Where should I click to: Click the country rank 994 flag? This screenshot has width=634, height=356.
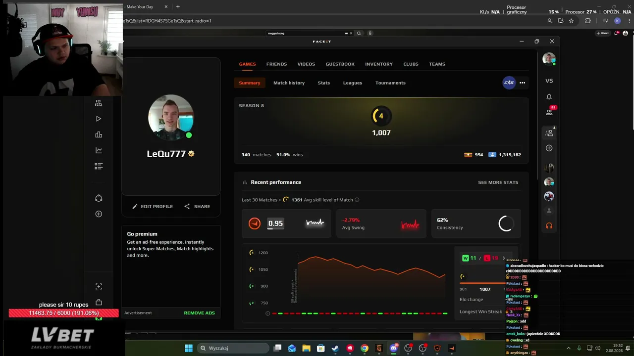point(468,155)
